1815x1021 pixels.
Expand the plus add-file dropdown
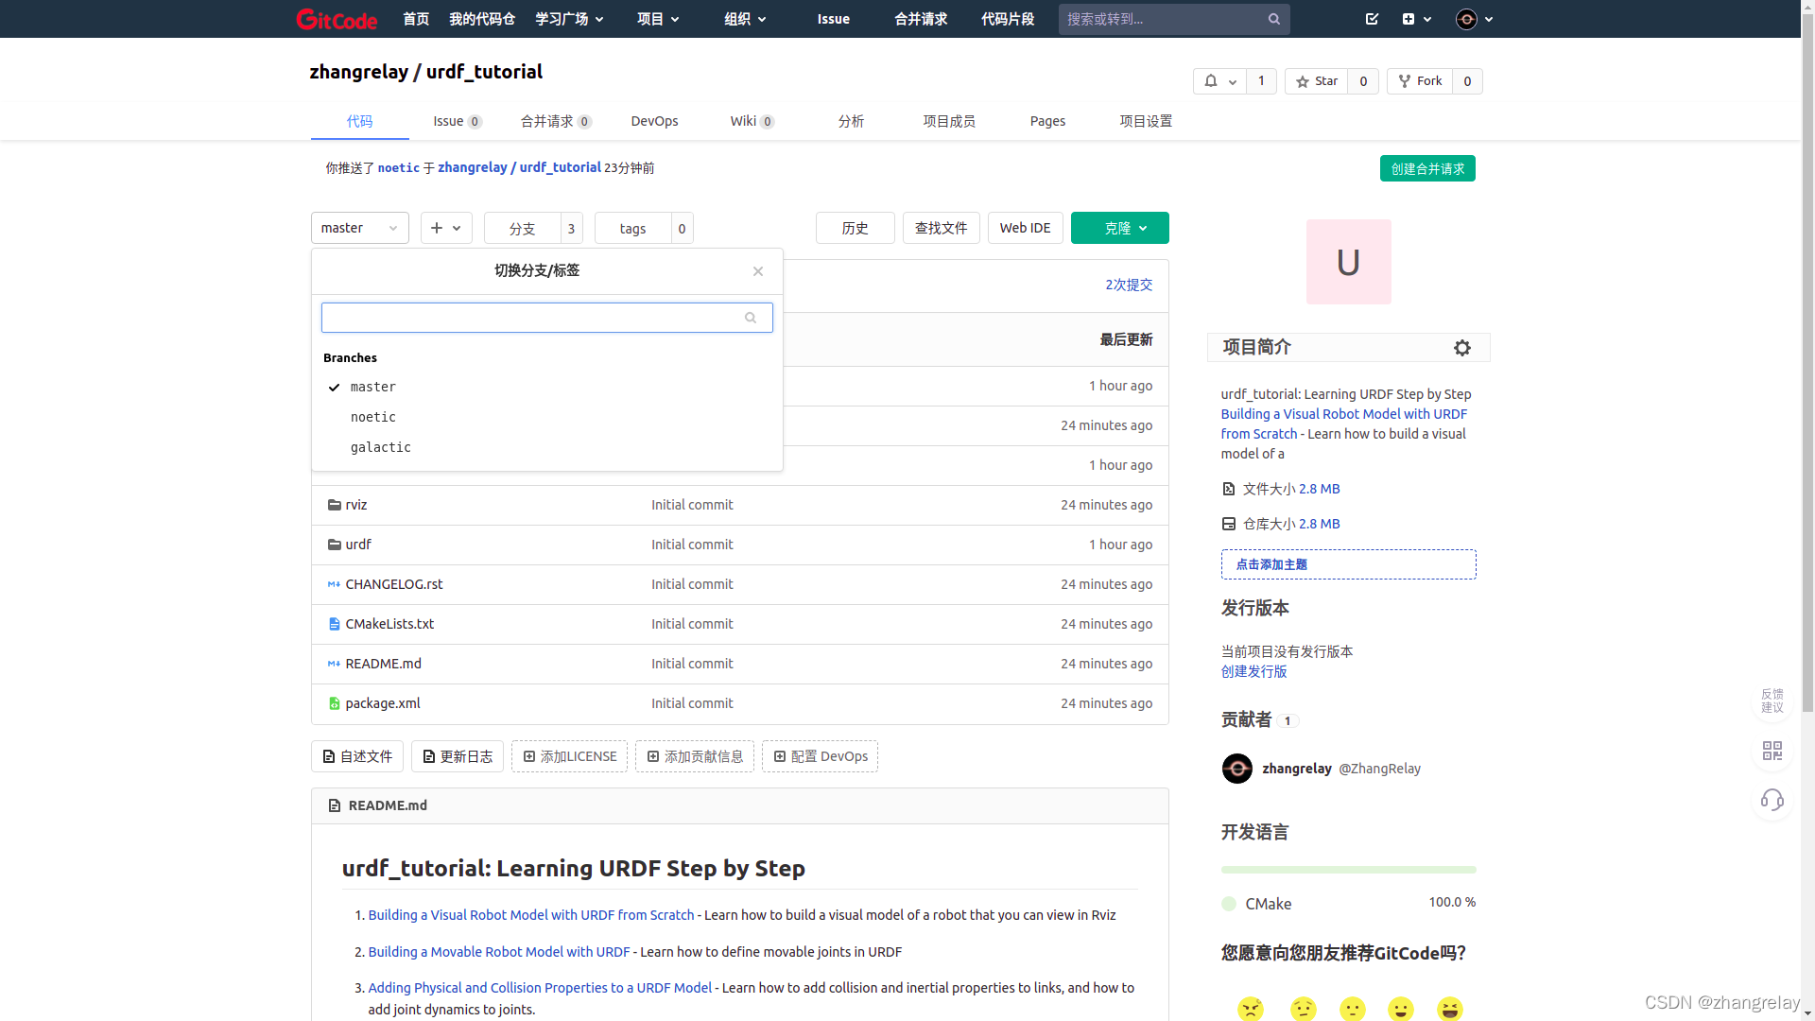click(x=445, y=228)
